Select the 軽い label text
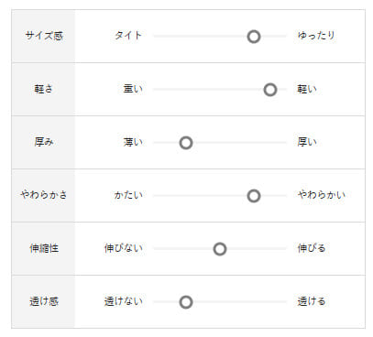Viewport: 373px width, 337px height. (x=307, y=89)
